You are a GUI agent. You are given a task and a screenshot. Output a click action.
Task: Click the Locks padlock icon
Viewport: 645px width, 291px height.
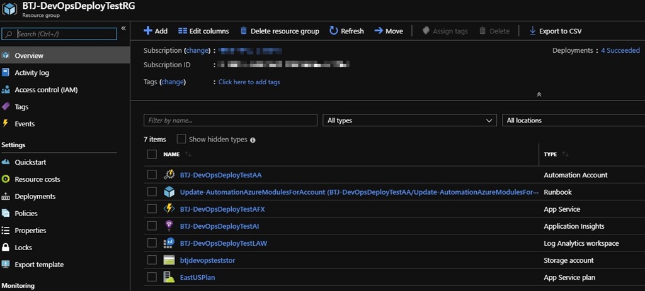coord(6,248)
